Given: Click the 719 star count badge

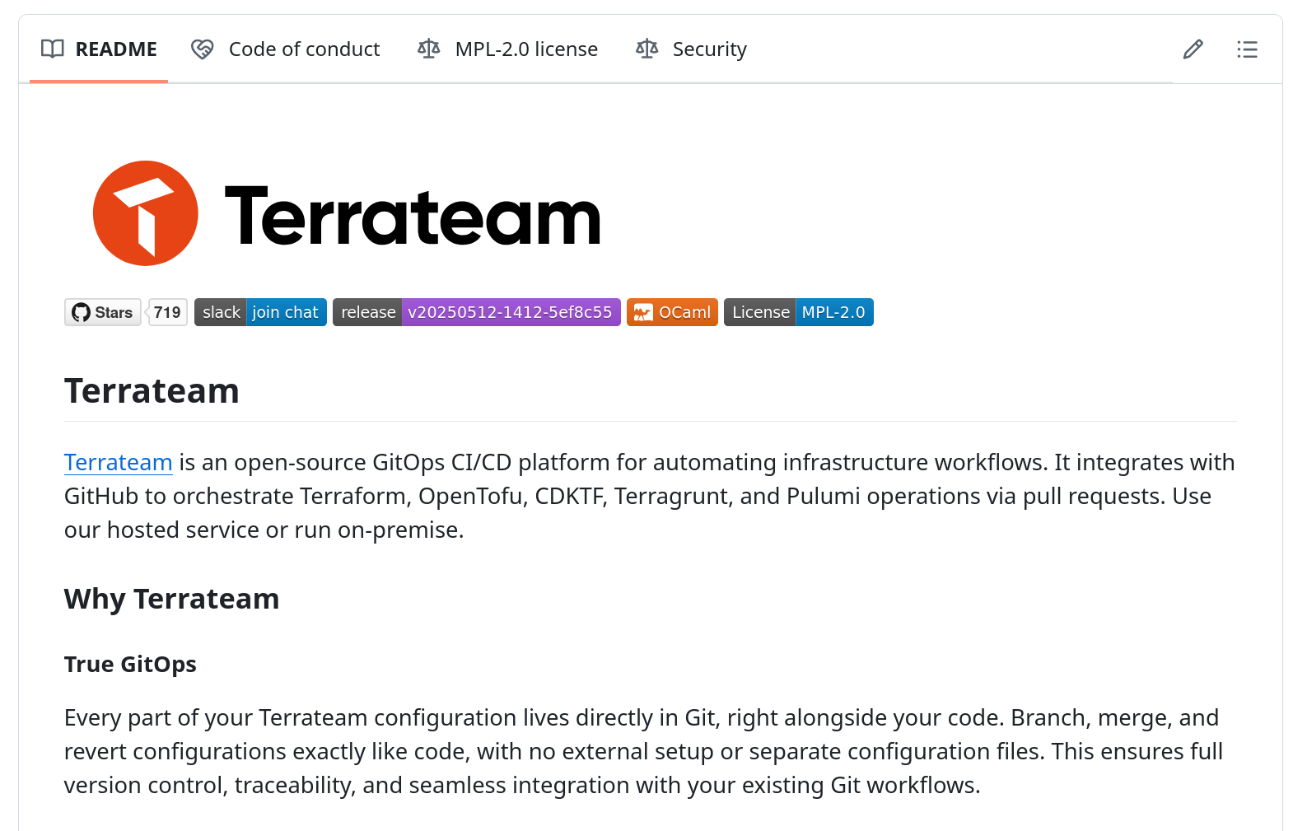Looking at the screenshot, I should (168, 312).
